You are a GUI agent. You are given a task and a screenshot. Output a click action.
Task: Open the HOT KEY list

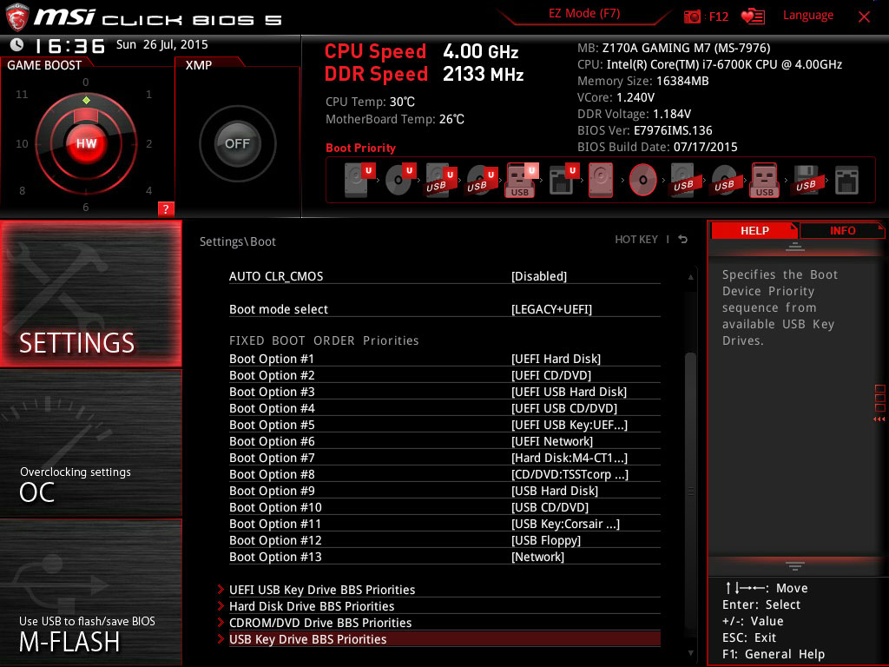(636, 240)
